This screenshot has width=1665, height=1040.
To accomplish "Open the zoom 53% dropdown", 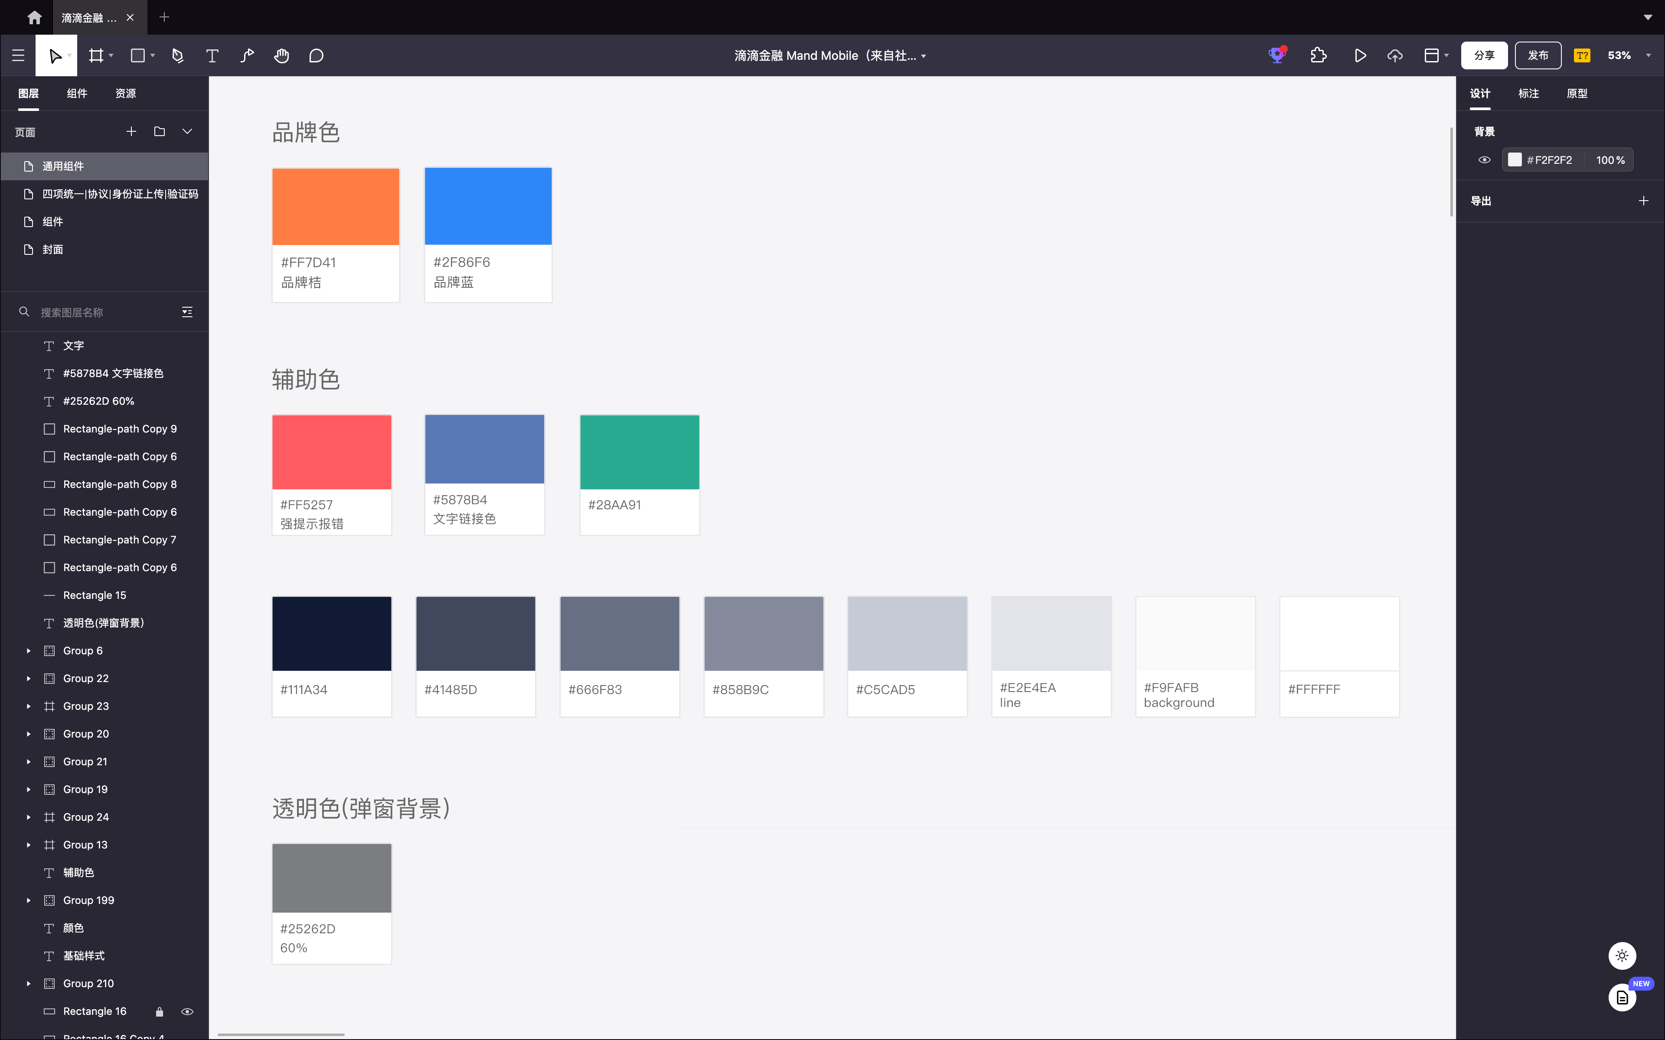I will click(x=1648, y=56).
